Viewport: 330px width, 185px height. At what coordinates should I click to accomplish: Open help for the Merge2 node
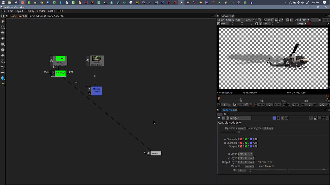311,118
